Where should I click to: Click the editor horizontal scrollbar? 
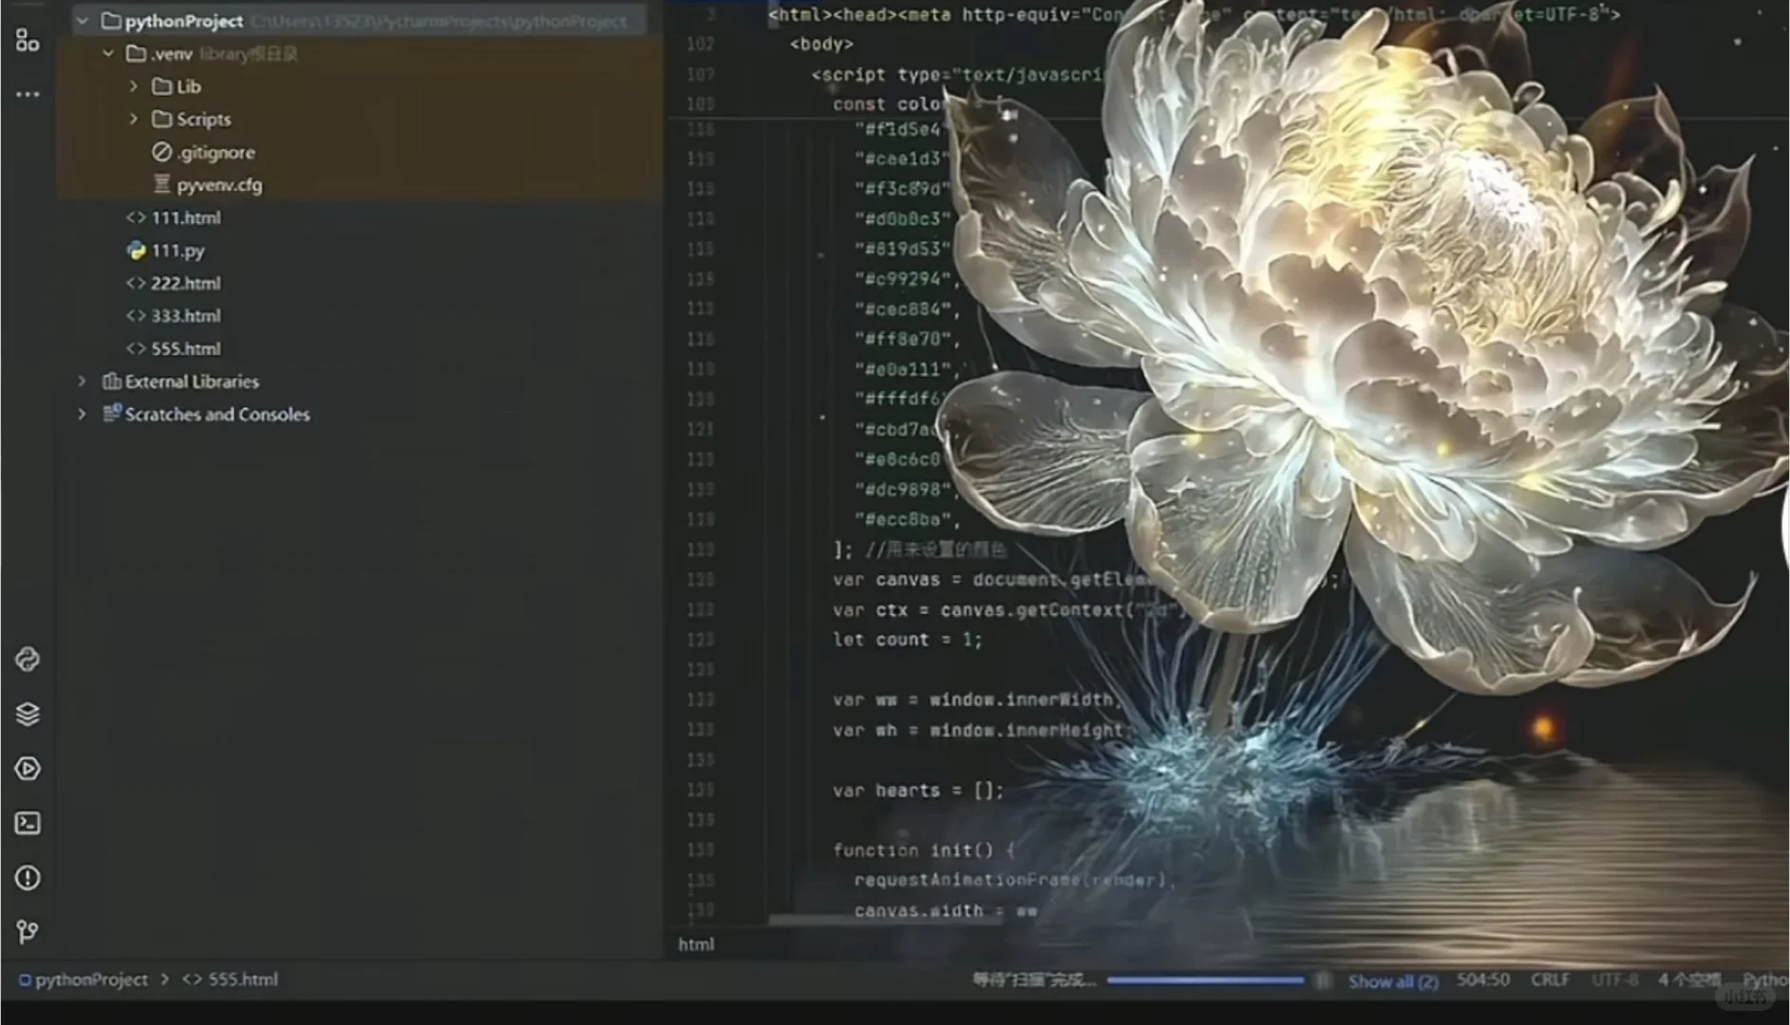[x=883, y=920]
